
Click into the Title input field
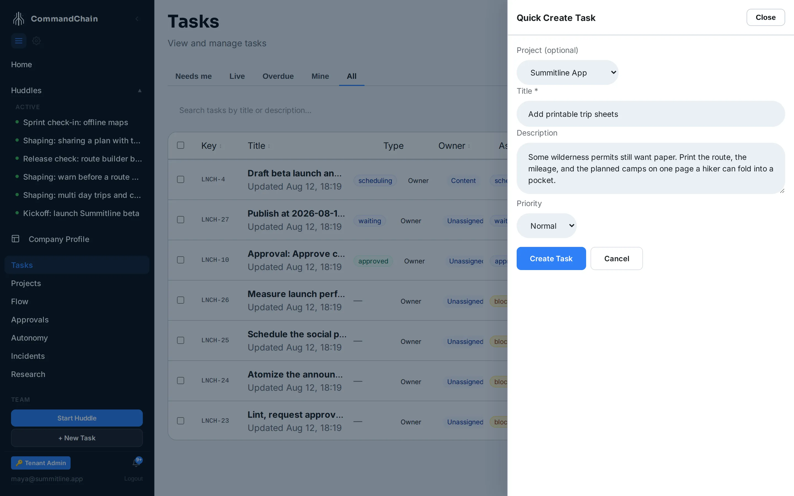(x=651, y=114)
